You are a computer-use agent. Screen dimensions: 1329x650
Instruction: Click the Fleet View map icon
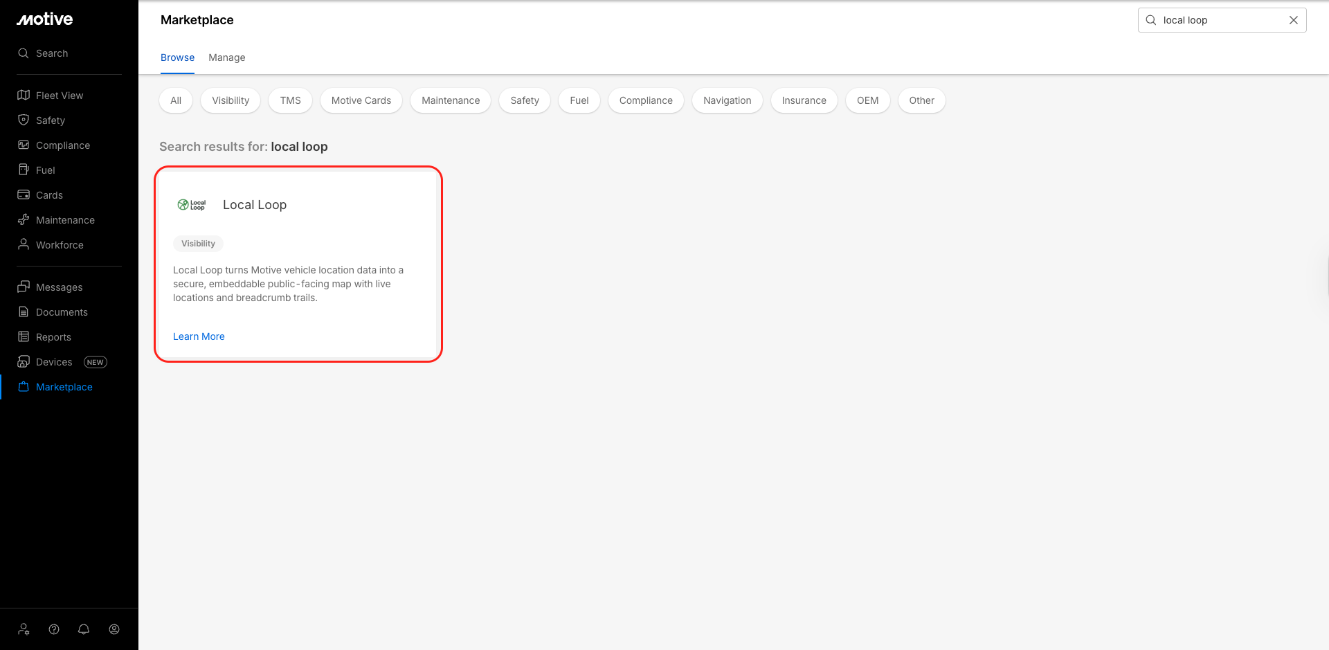[24, 96]
